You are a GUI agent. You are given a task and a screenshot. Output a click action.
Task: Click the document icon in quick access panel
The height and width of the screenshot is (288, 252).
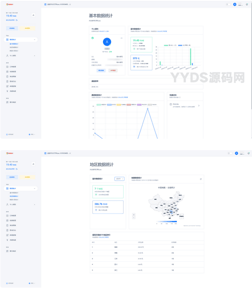171,104
